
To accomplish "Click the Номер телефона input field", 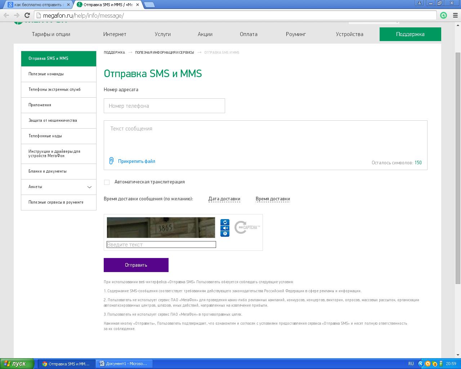I will [164, 106].
